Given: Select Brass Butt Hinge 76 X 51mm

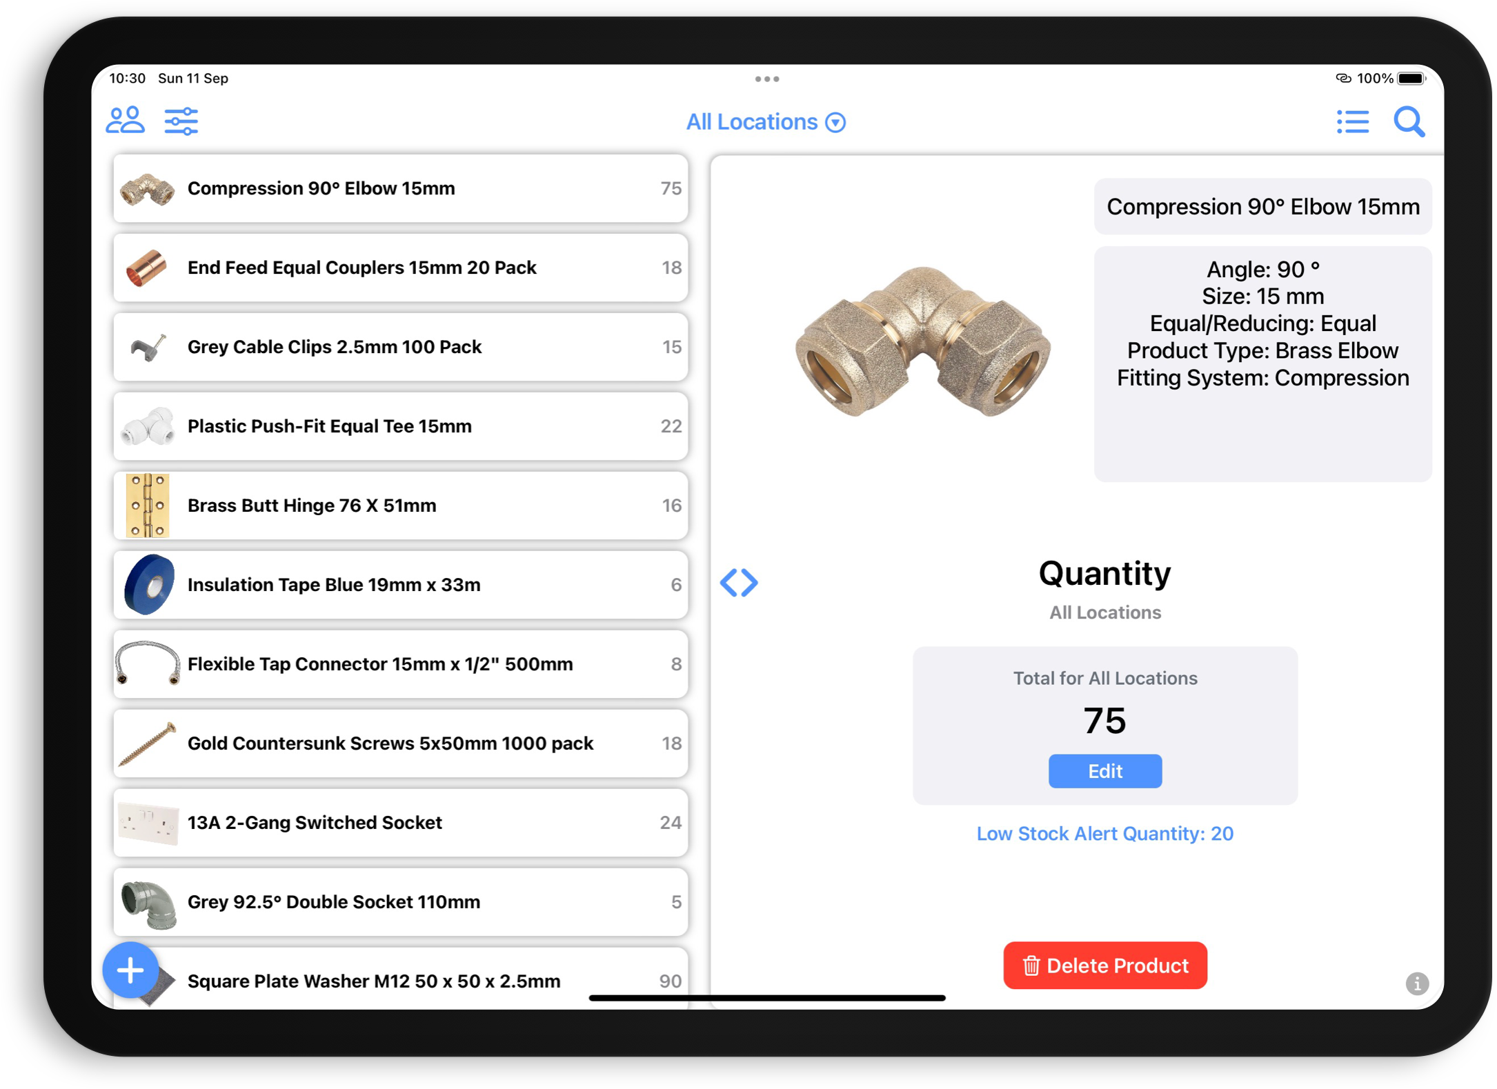Looking at the screenshot, I should [400, 506].
